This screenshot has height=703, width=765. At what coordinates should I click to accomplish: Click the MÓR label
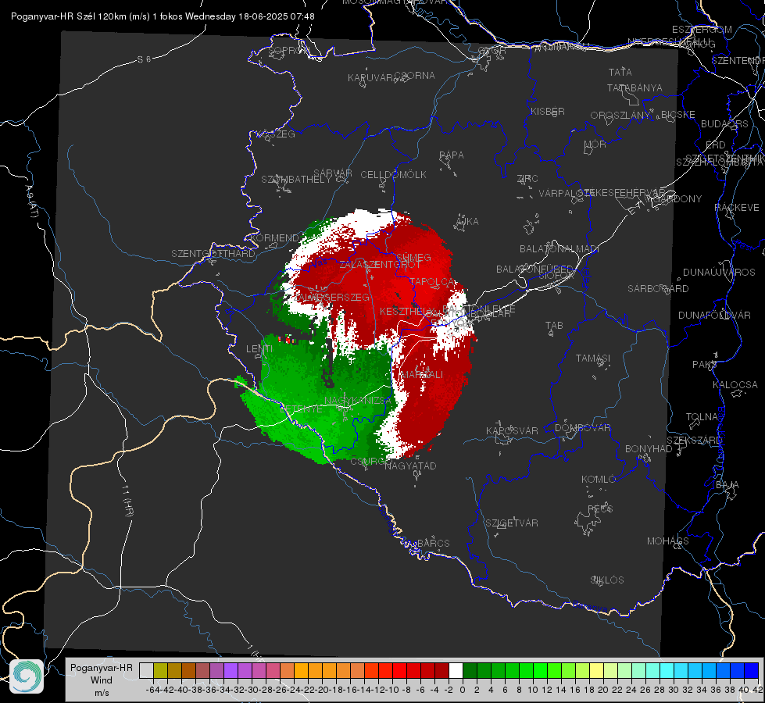[595, 144]
